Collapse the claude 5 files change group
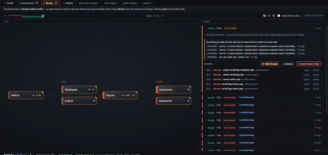The width and height of the screenshot is (328, 155). [205, 28]
